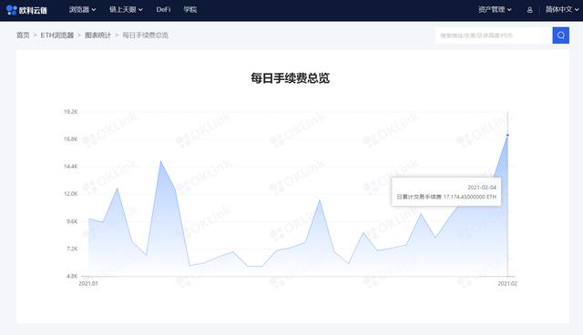Click the 17,174.45 ETH tooltip value
The width and height of the screenshot is (583, 335).
point(470,197)
